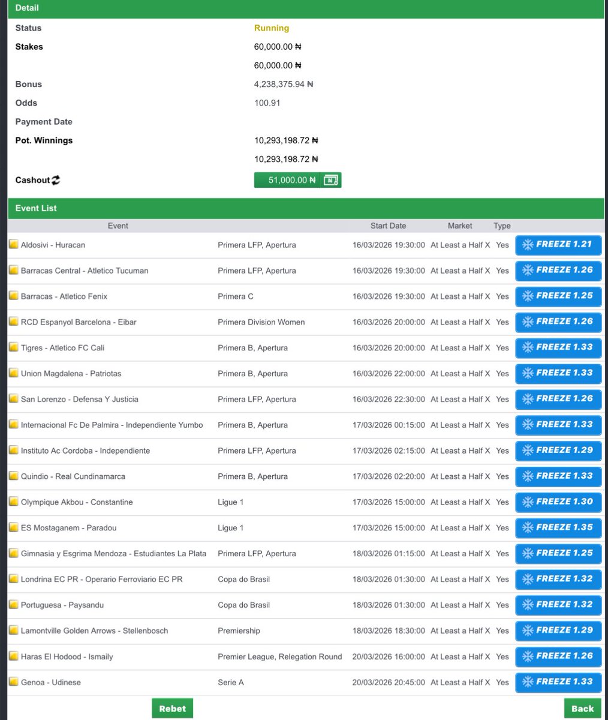This screenshot has width=608, height=720.
Task: Freeze ES Mostaganem - Paradou at 1.35
Action: [x=558, y=528]
